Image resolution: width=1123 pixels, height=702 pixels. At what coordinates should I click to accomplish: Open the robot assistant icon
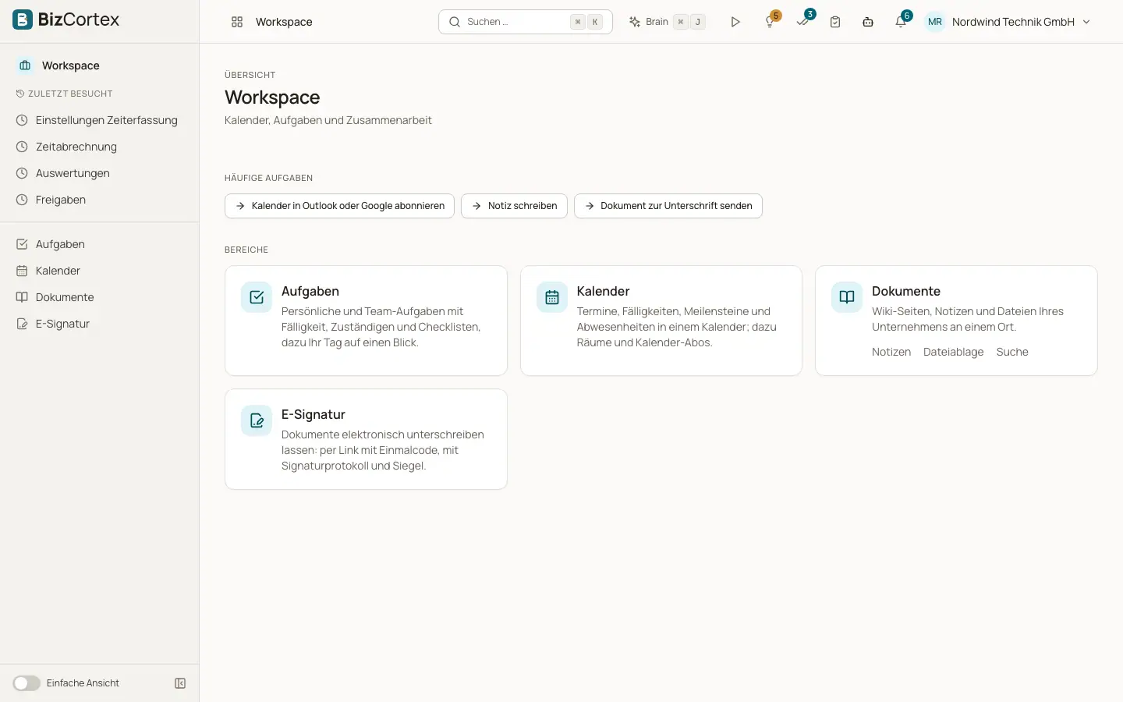point(868,22)
